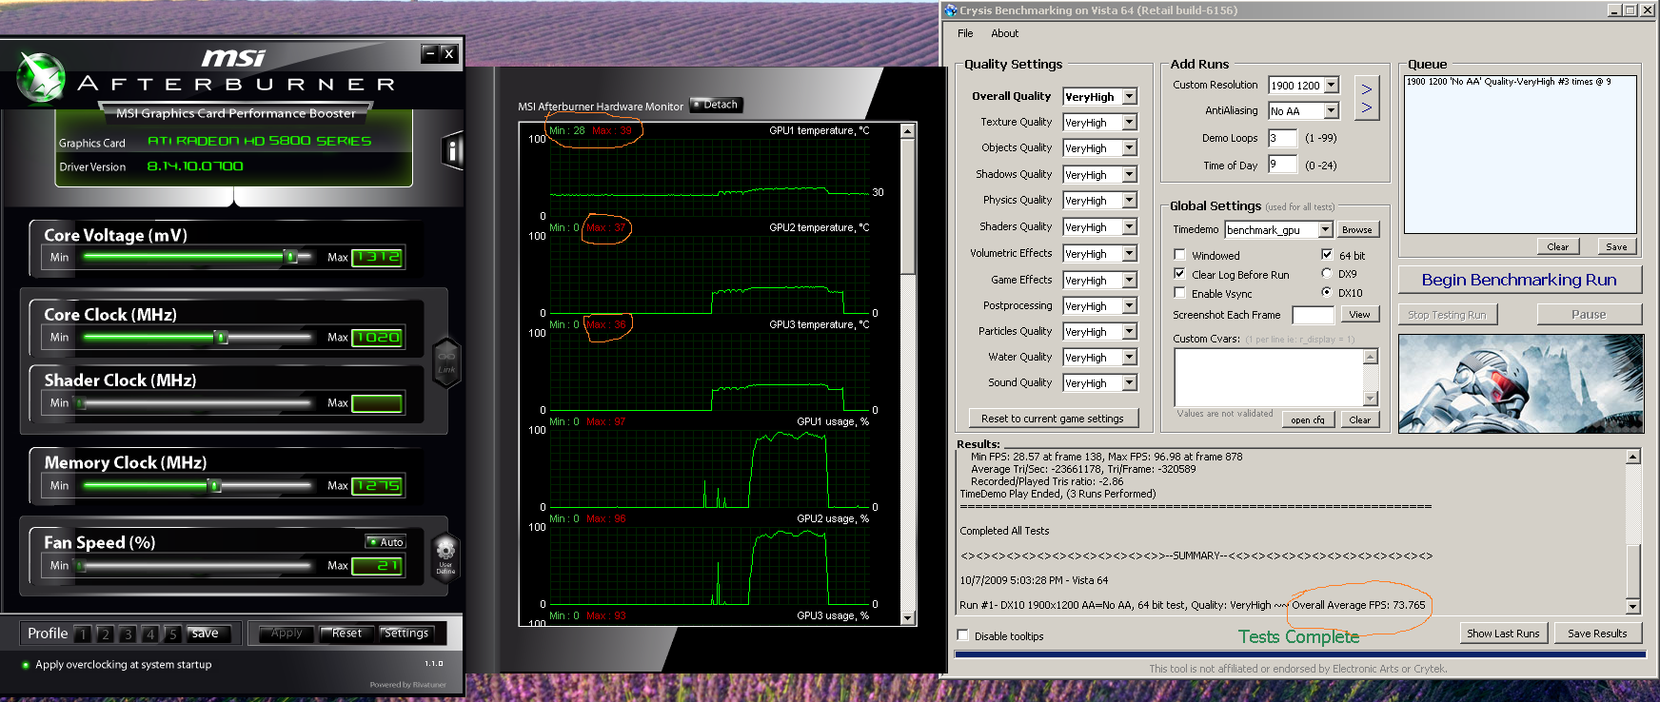This screenshot has height=702, width=1660.
Task: Click the Save Results button
Action: tap(1597, 634)
